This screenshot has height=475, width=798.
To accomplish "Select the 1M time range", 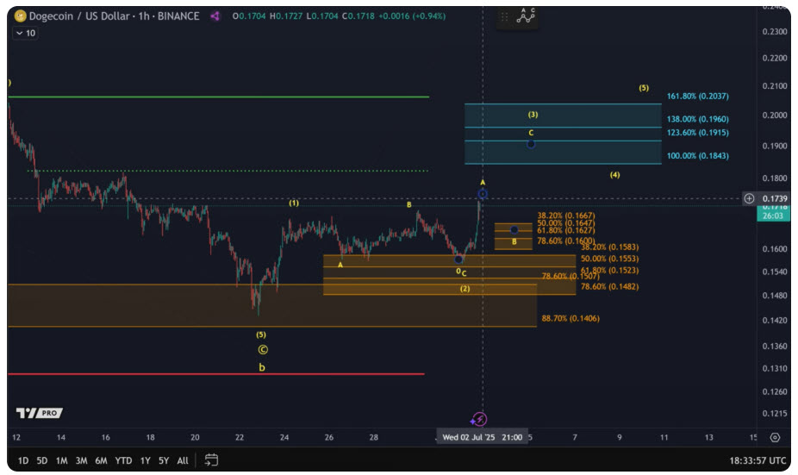I will [61, 460].
